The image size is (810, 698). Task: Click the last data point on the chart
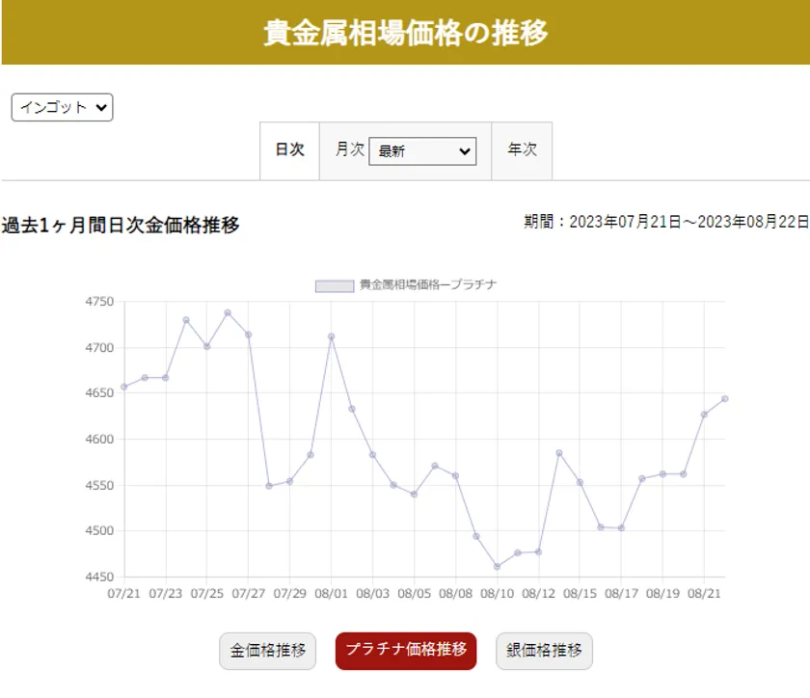pos(724,398)
